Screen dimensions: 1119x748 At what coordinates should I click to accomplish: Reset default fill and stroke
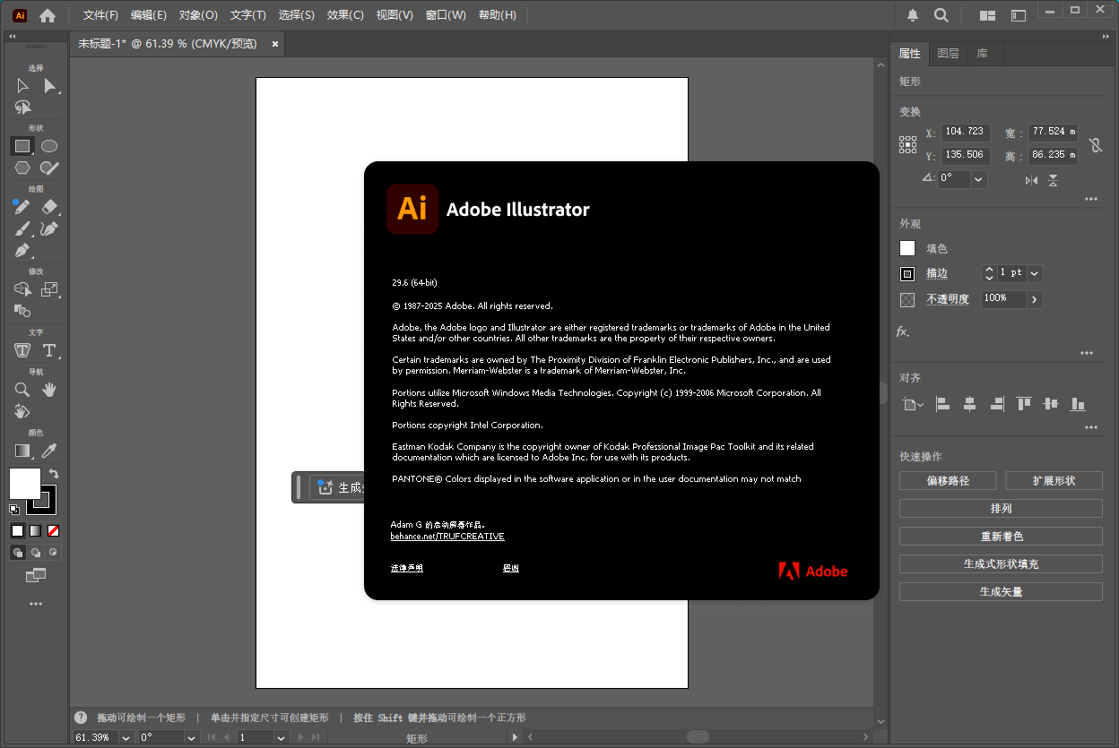(x=14, y=510)
